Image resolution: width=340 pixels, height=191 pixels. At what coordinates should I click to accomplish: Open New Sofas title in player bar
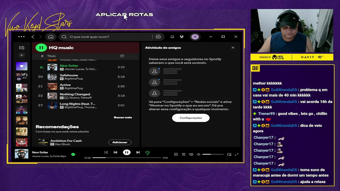tap(40, 152)
